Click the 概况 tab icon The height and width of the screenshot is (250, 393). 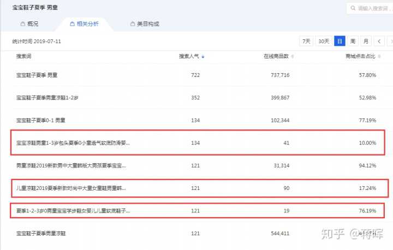[x=22, y=24]
